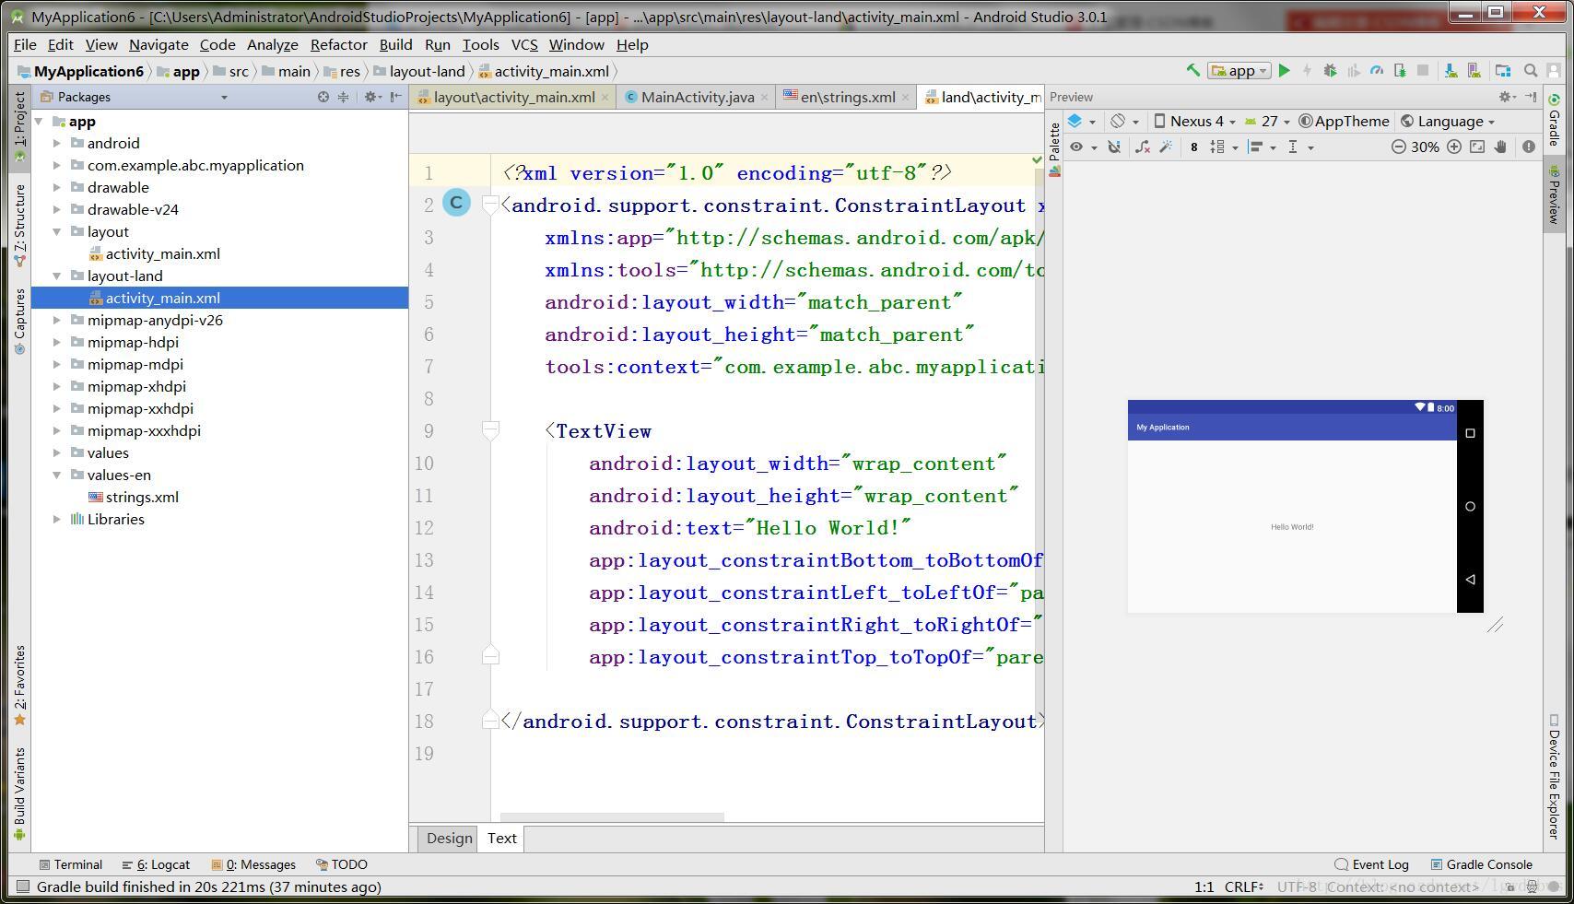Switch to the MainActivity.java tab

(697, 97)
